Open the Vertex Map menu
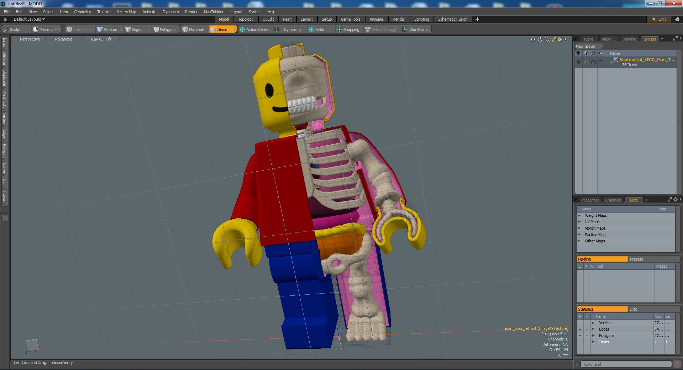This screenshot has height=370, width=683. (126, 12)
